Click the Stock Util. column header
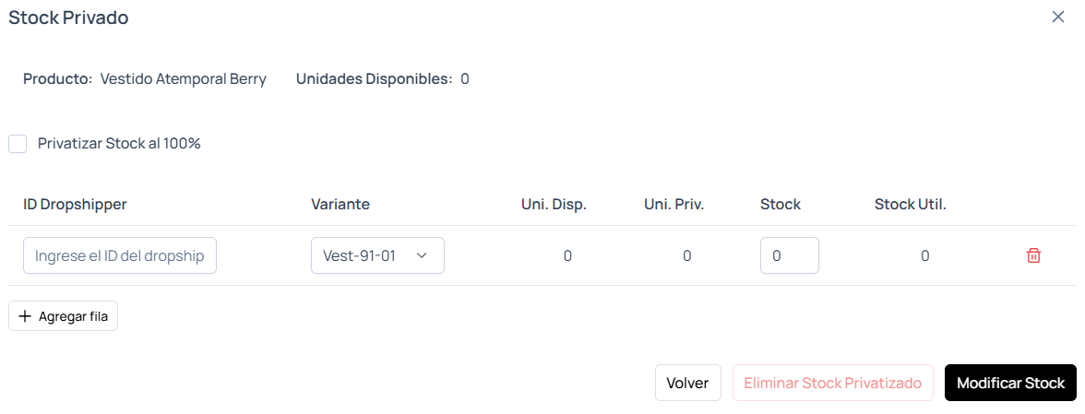 [x=910, y=205]
